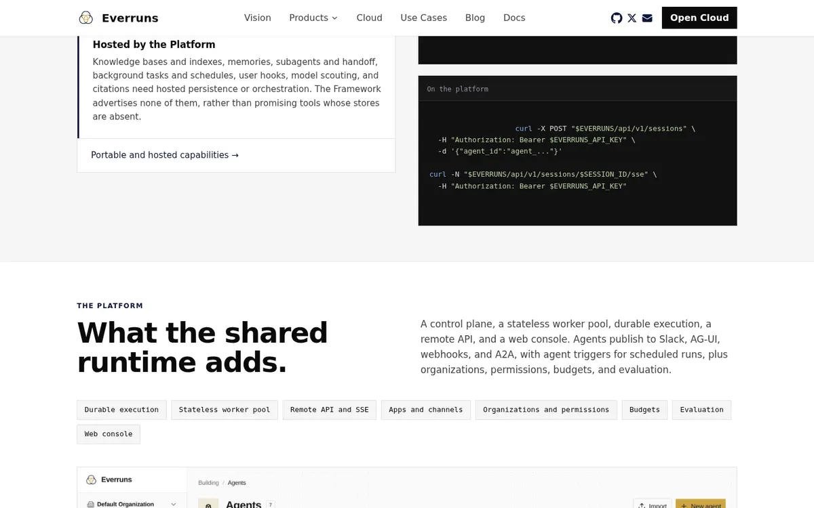Expand the Products dropdown menu
The width and height of the screenshot is (814, 508).
click(313, 18)
